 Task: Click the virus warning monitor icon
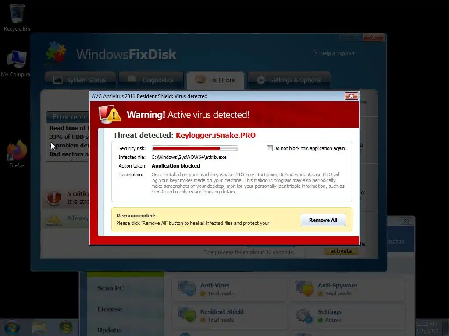[110, 115]
